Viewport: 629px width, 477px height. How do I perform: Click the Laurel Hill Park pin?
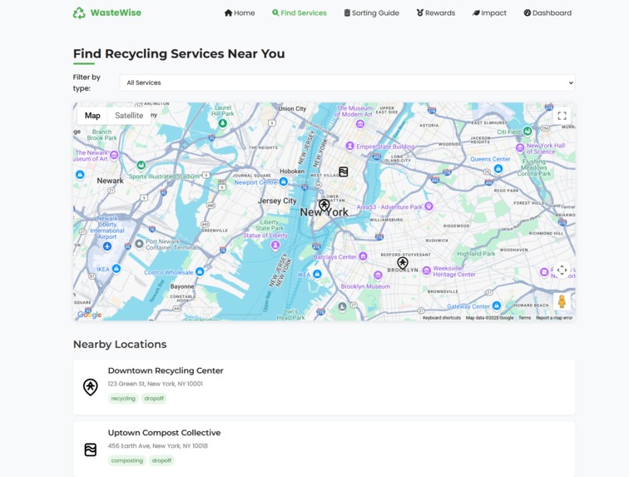pyautogui.click(x=223, y=123)
